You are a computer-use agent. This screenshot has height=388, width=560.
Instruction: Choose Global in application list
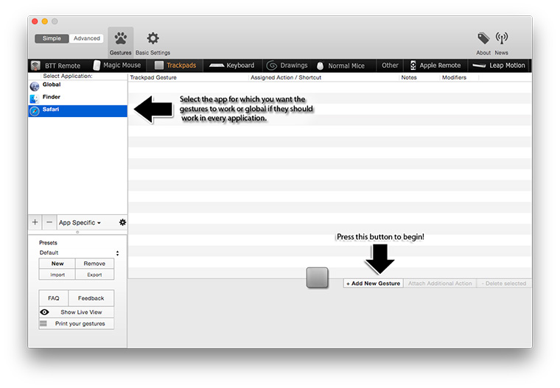coord(77,85)
